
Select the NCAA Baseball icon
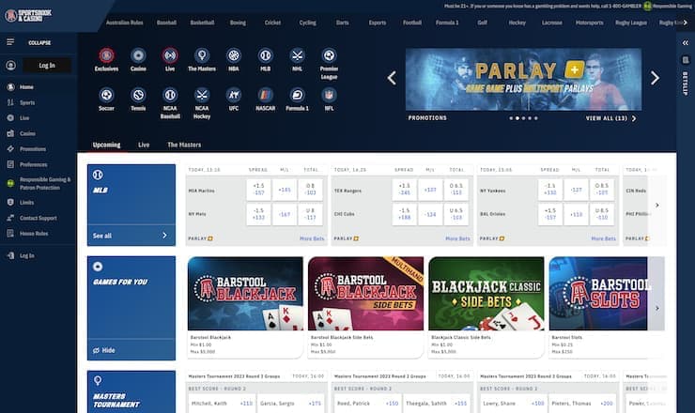click(x=170, y=95)
